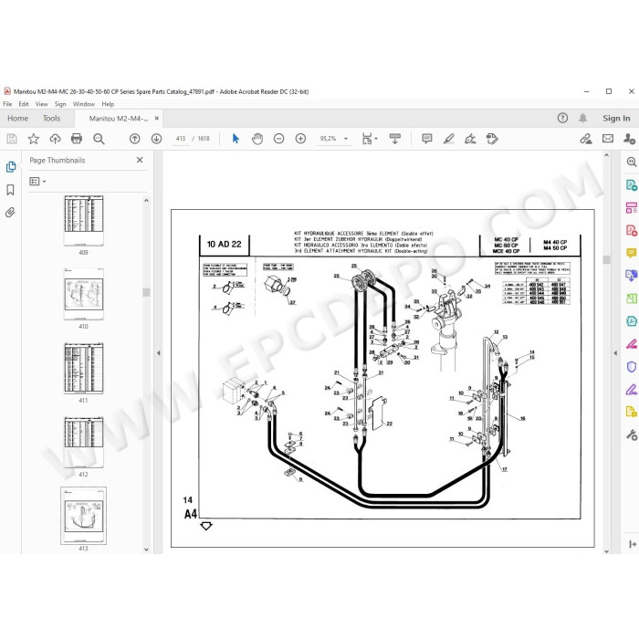Close the Manitou document tab
The height and width of the screenshot is (639, 639).
tap(156, 118)
